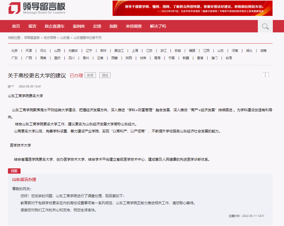Click the 山东留言办理 reply author name
The image size is (284, 226).
click(x=24, y=180)
